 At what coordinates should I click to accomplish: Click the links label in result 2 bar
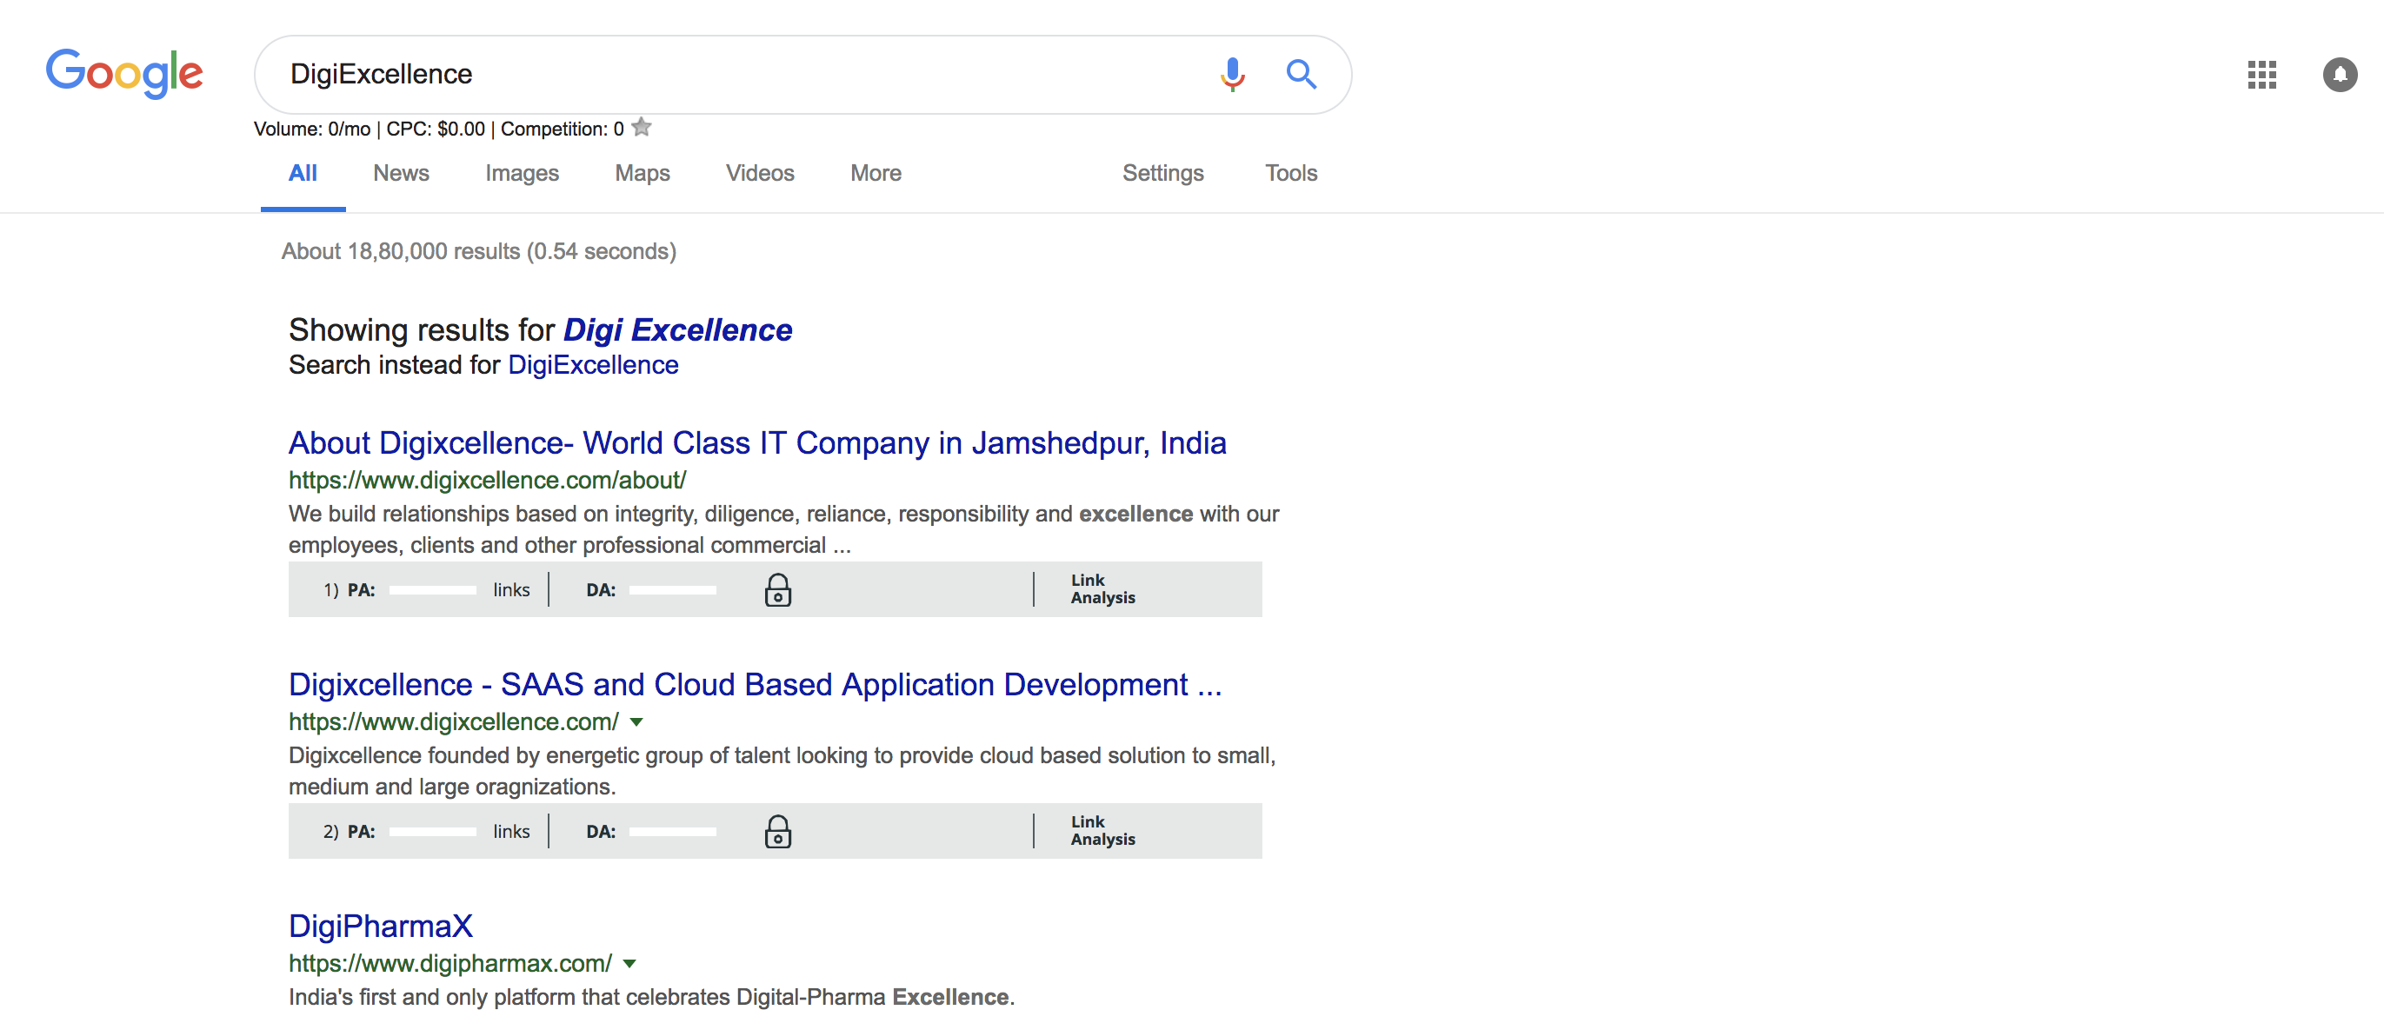pos(511,832)
